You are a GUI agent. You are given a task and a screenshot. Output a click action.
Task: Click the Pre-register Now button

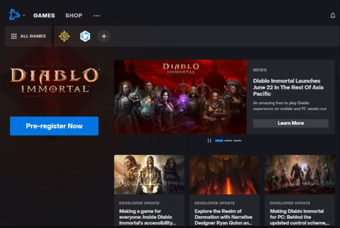tap(54, 126)
